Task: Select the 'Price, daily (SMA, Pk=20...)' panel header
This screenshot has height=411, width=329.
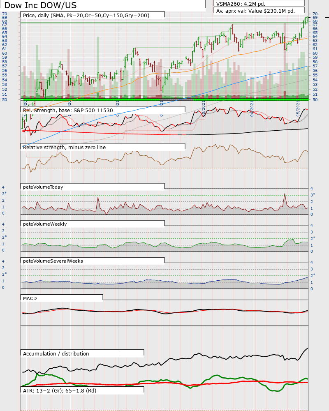Action: coord(86,16)
